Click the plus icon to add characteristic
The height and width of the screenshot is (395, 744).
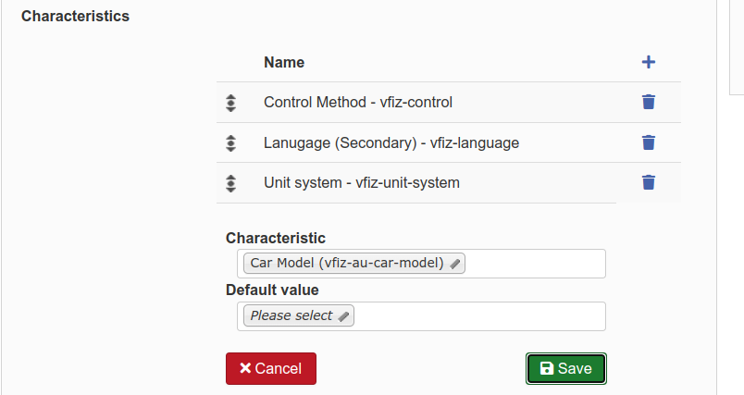point(649,62)
